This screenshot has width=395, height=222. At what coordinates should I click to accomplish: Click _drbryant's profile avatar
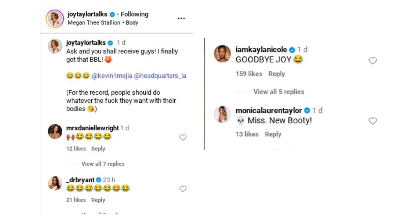55,183
